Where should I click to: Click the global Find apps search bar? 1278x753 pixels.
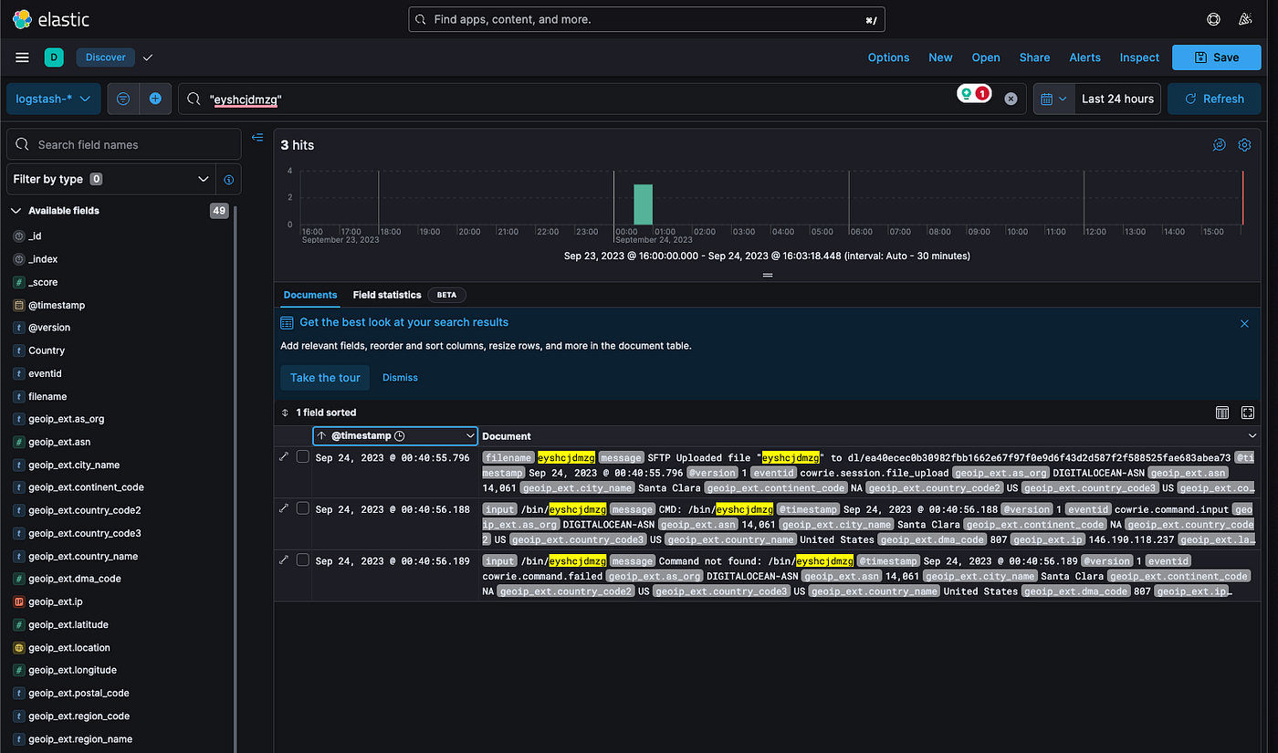645,19
